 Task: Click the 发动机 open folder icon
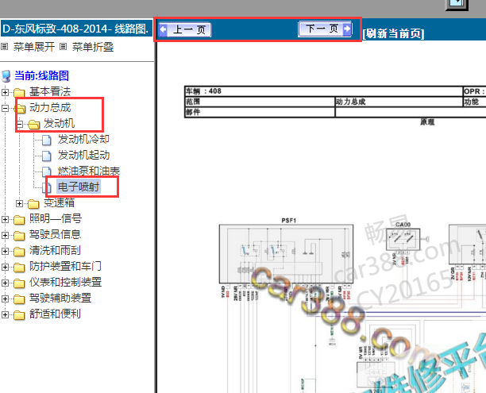point(34,125)
